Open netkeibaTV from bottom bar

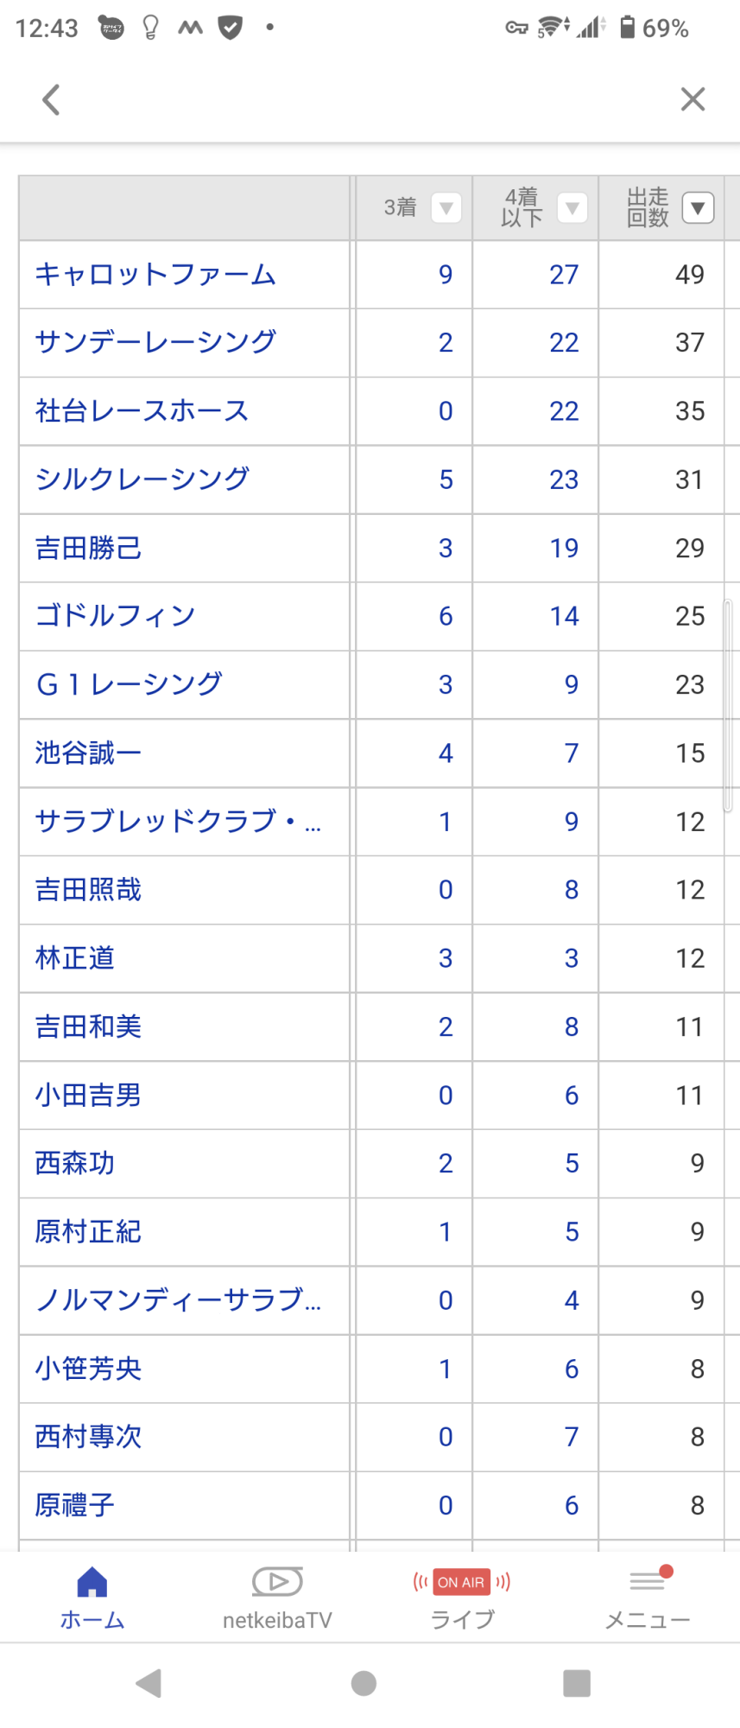pyautogui.click(x=277, y=1598)
